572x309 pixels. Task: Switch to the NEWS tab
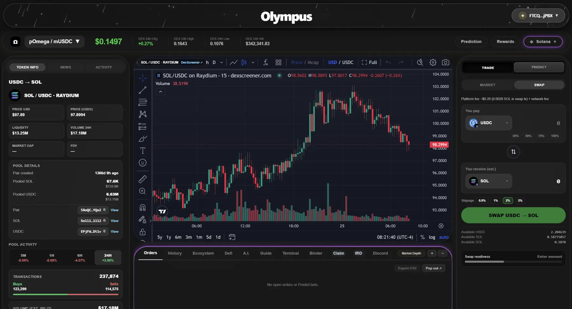pyautogui.click(x=65, y=67)
